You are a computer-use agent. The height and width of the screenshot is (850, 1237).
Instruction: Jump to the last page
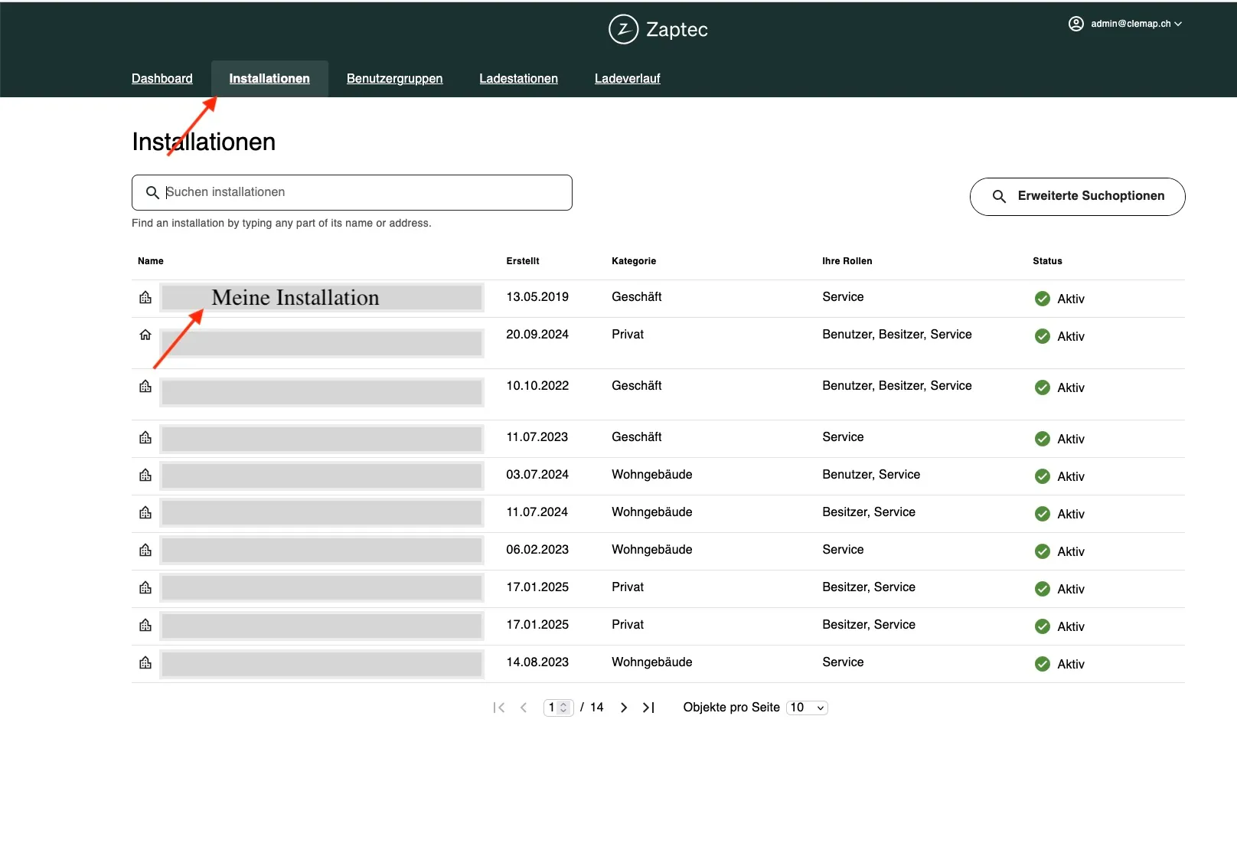click(x=648, y=708)
